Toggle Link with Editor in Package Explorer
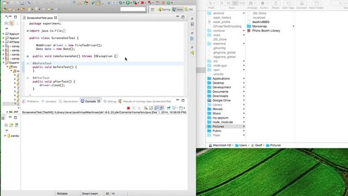348x196 pixels. tap(11, 23)
